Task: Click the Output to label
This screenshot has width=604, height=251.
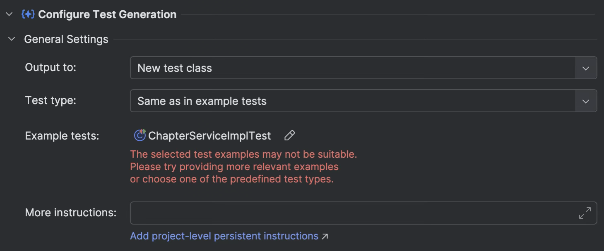Action: click(x=51, y=68)
